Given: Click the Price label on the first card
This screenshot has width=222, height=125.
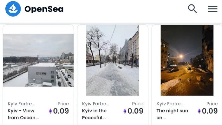Looking at the screenshot, I should [63, 104].
